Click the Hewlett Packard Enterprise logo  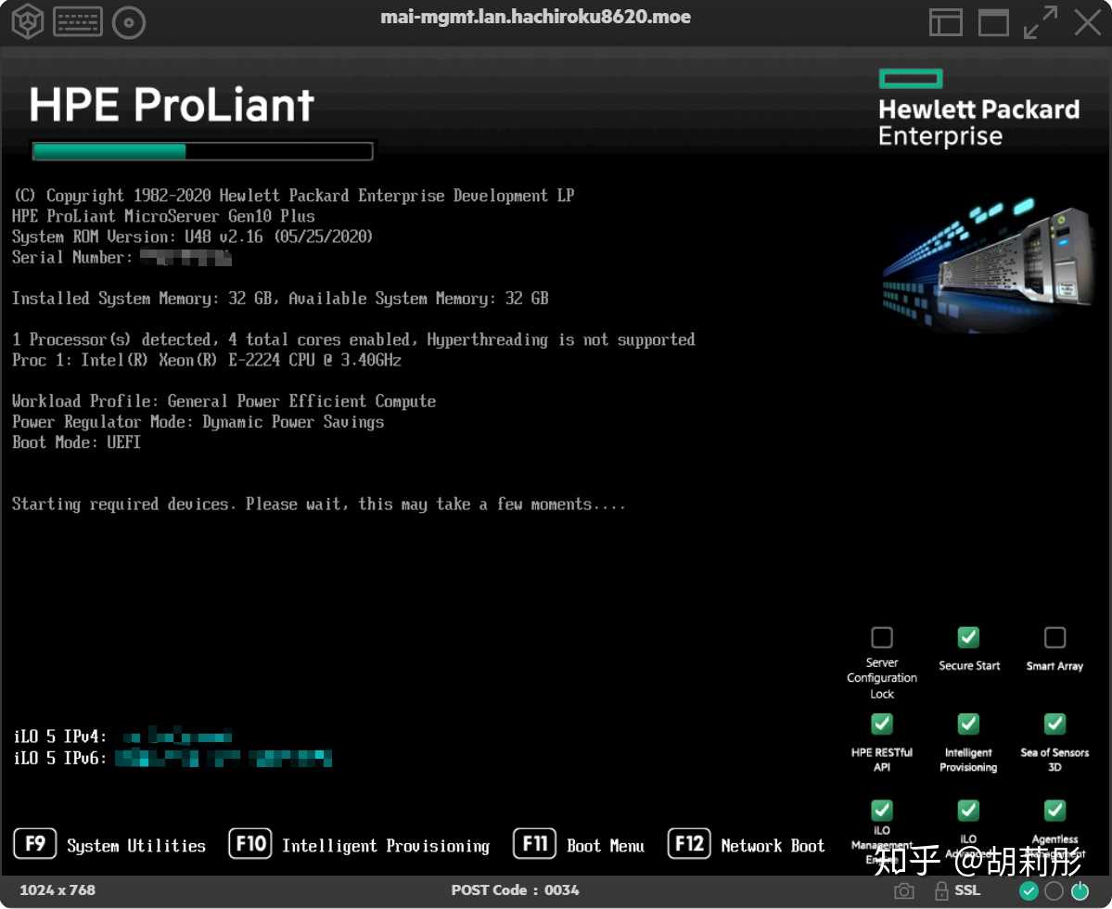coord(978,108)
